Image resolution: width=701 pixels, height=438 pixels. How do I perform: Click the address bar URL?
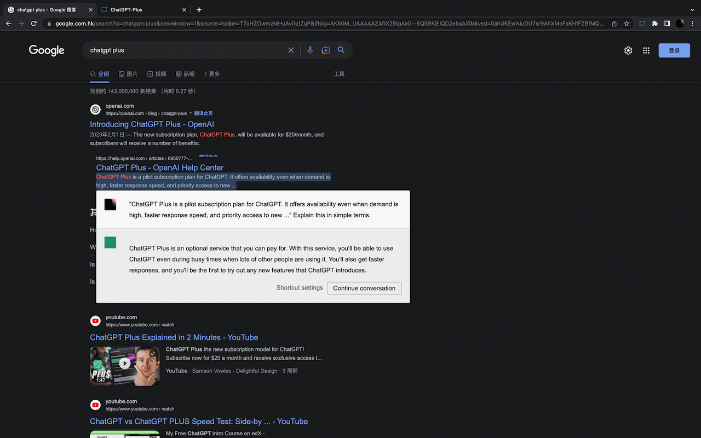coord(330,24)
